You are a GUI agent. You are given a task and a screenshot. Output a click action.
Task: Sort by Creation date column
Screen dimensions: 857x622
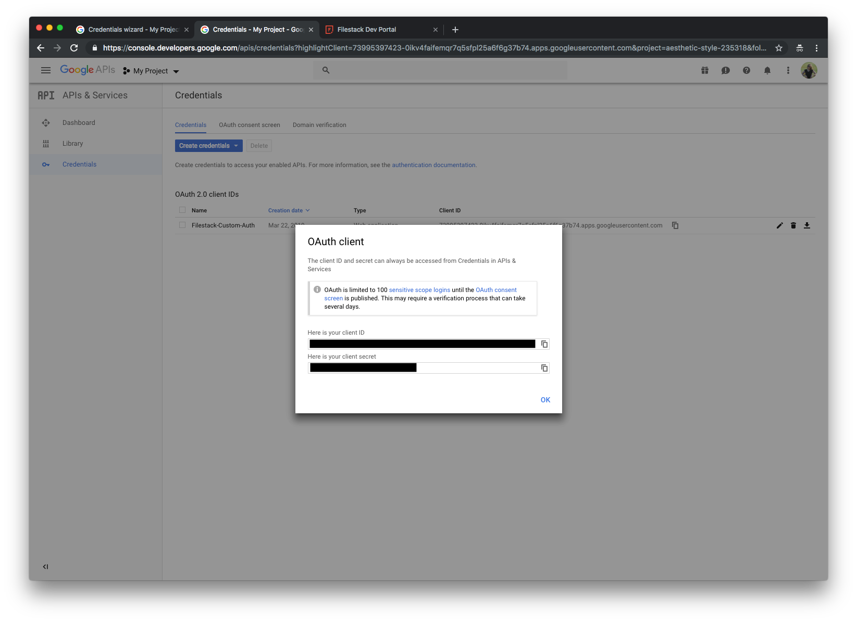coord(289,211)
